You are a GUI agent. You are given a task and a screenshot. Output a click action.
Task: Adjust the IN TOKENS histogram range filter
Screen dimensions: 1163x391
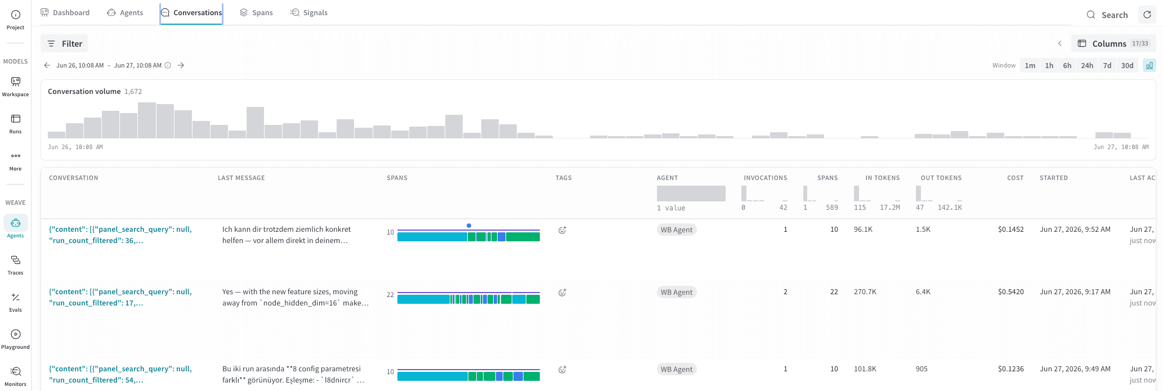pos(876,194)
